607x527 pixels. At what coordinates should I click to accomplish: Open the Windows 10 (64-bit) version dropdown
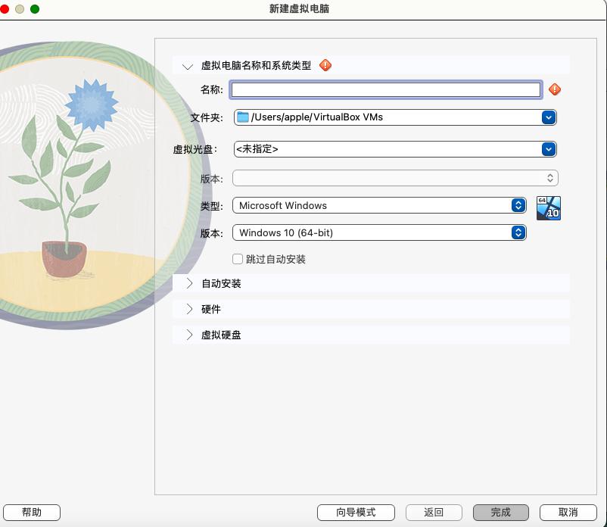(x=379, y=232)
